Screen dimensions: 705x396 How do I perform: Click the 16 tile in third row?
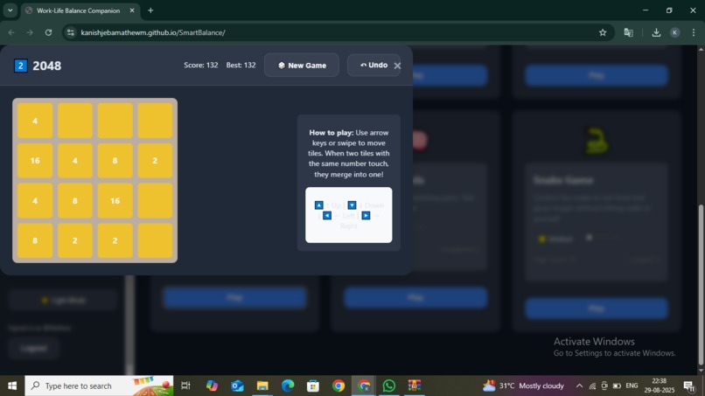[115, 200]
